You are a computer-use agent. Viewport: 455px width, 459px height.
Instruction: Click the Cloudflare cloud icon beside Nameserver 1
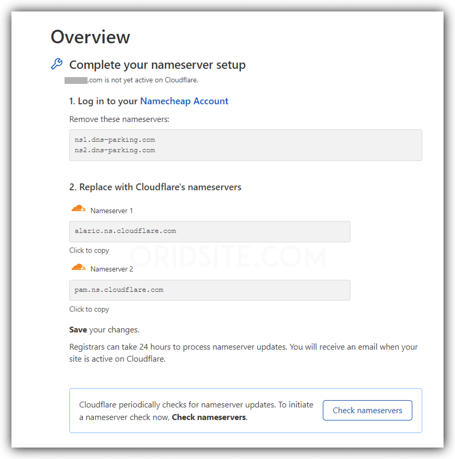(79, 208)
